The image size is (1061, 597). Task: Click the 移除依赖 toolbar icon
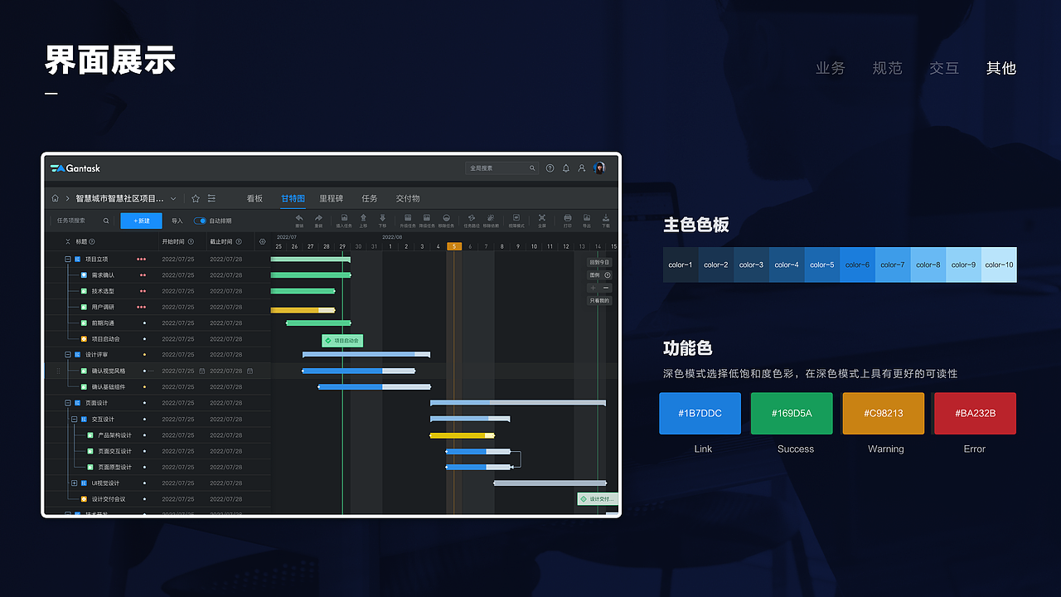point(491,218)
